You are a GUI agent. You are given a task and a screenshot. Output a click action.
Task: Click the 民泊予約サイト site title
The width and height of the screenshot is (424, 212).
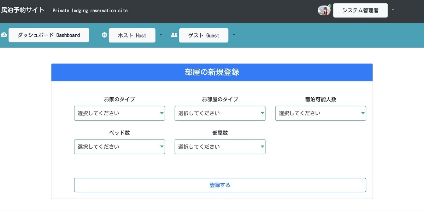pyautogui.click(x=23, y=10)
